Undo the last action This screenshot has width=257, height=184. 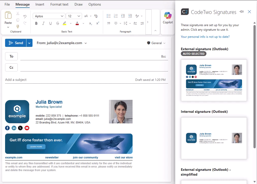tap(25, 16)
